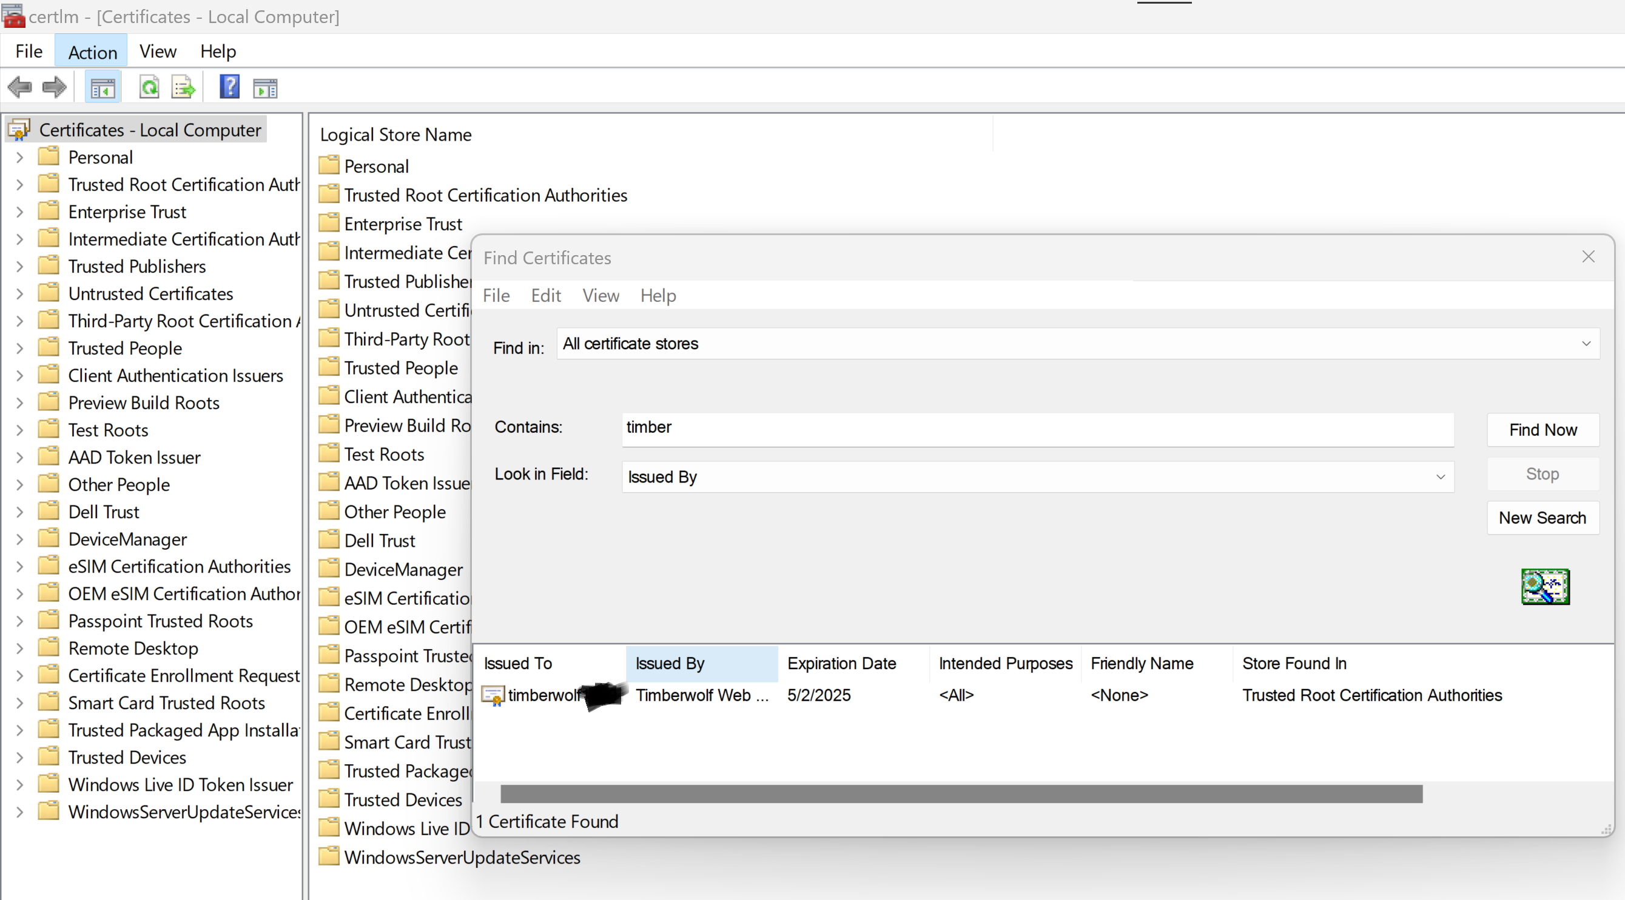Viewport: 1625px width, 900px height.
Task: Open the Look in Field dropdown
Action: pyautogui.click(x=1440, y=477)
